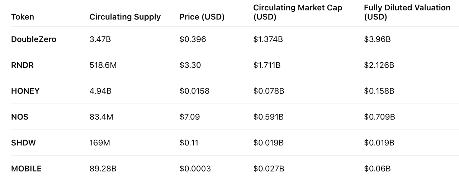Click DoubleZero's $0.396 price cell
The width and height of the screenshot is (459, 184).
point(193,39)
